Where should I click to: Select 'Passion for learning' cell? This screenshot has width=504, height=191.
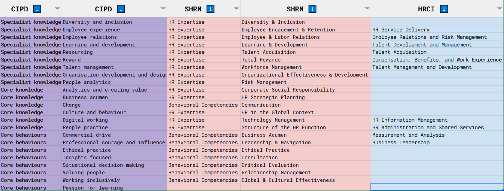tap(114, 188)
